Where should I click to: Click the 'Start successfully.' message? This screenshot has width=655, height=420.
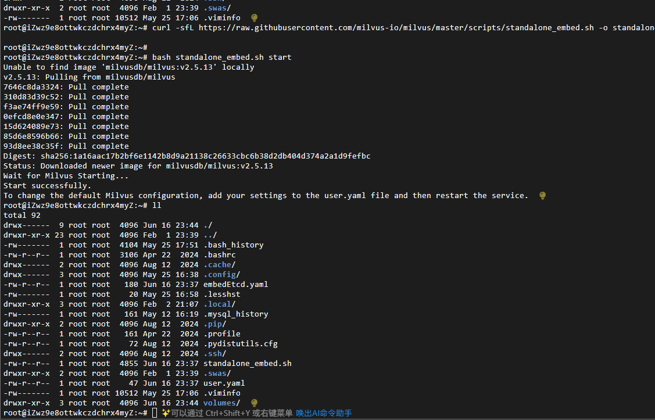47,186
